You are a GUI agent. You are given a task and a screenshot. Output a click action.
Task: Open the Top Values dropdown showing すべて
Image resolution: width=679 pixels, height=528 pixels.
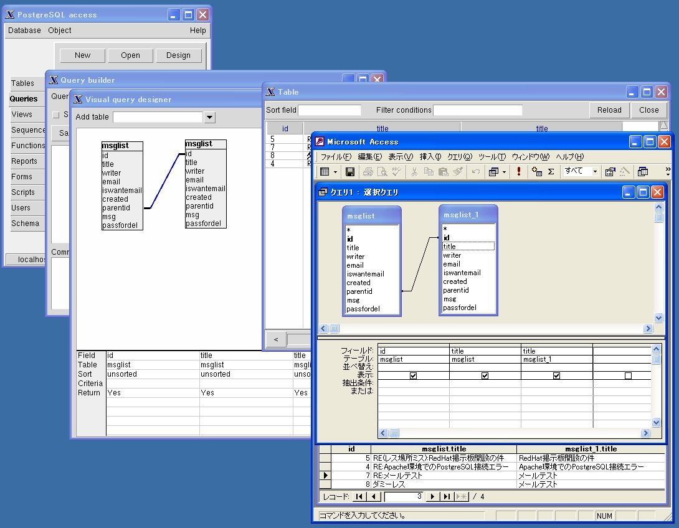pyautogui.click(x=595, y=172)
